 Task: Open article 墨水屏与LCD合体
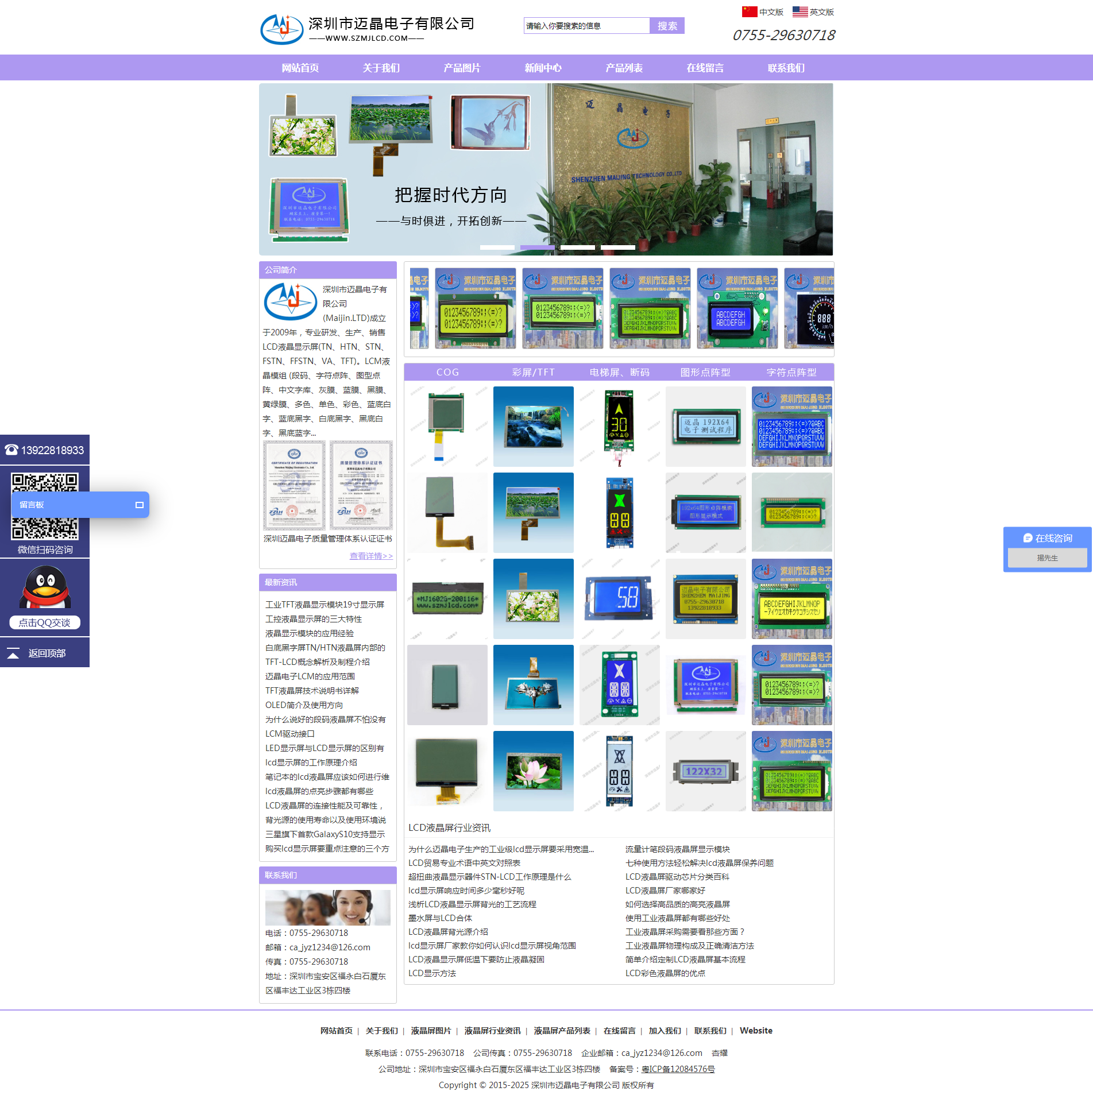click(x=440, y=918)
